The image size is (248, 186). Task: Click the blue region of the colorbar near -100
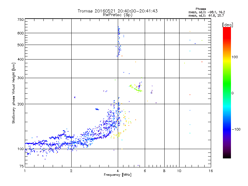(227, 129)
